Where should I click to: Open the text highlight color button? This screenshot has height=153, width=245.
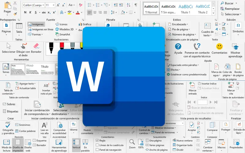click(70, 12)
